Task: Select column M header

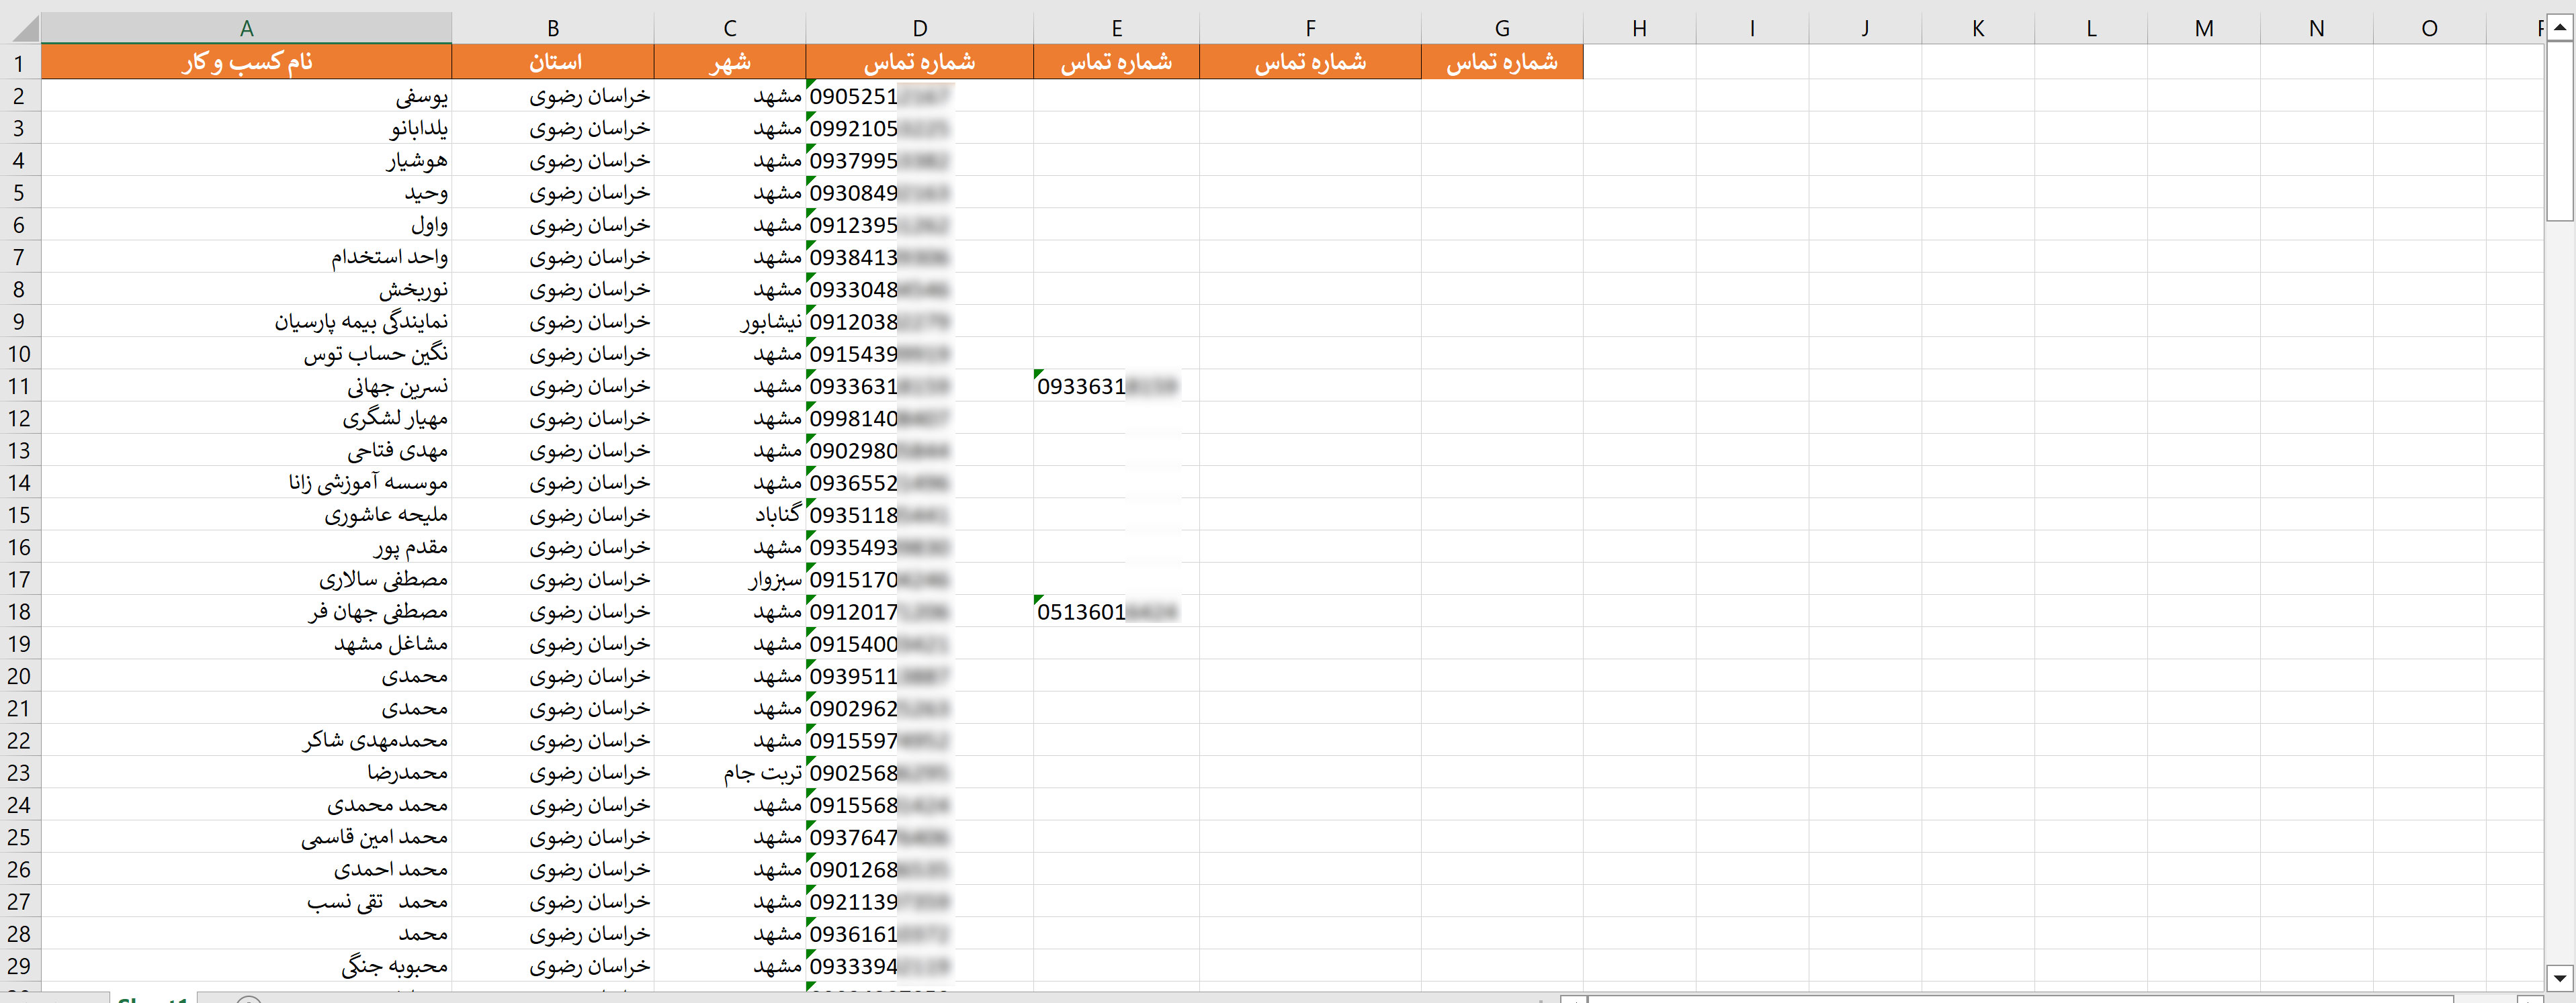Action: tap(2204, 28)
